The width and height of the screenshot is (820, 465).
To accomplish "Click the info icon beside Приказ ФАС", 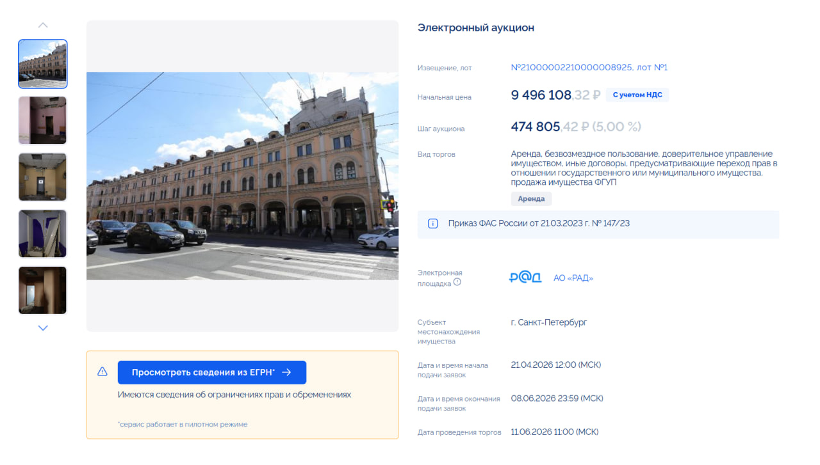I will pos(433,224).
